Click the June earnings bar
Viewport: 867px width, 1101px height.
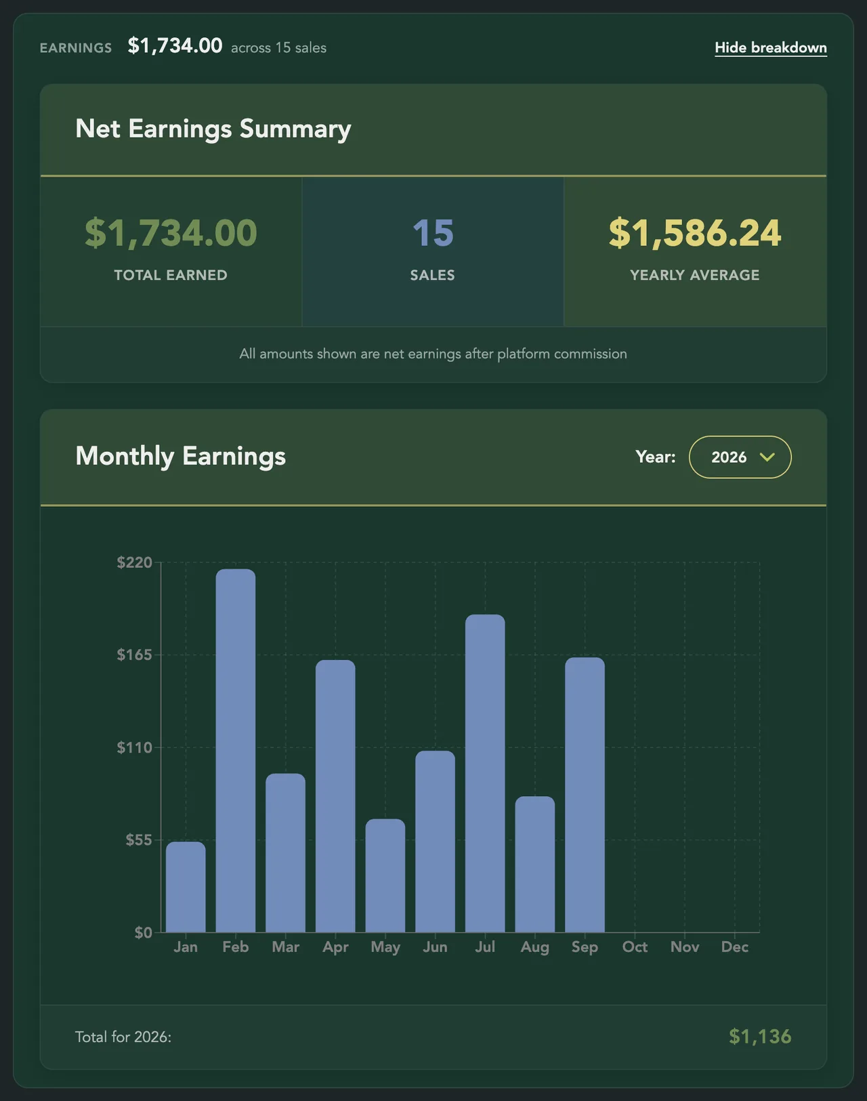436,842
